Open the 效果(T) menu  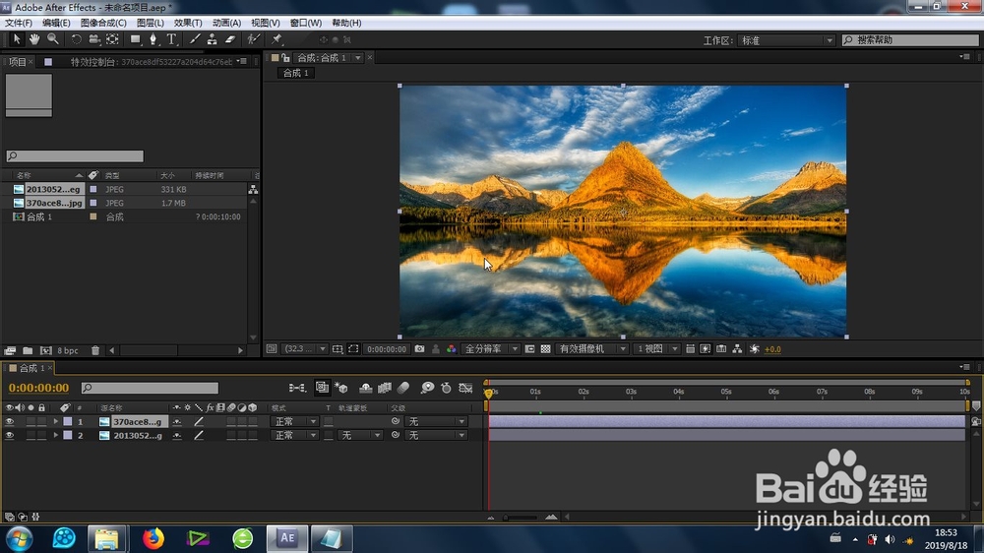click(x=188, y=23)
